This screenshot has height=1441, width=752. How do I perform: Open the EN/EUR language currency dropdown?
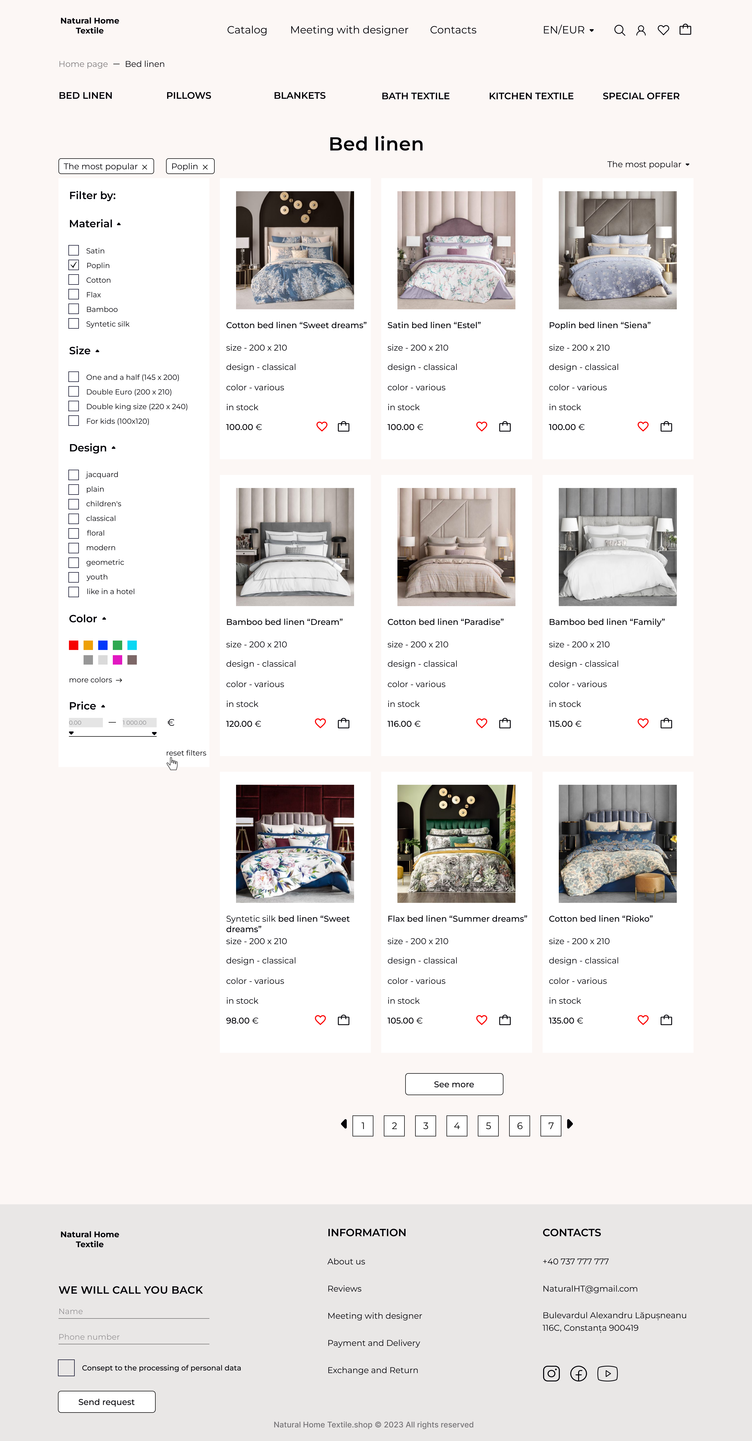pyautogui.click(x=568, y=30)
